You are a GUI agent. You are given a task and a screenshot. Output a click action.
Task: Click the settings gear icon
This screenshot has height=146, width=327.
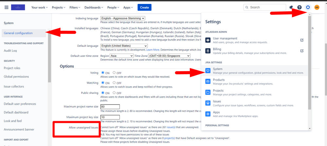[x=308, y=7]
